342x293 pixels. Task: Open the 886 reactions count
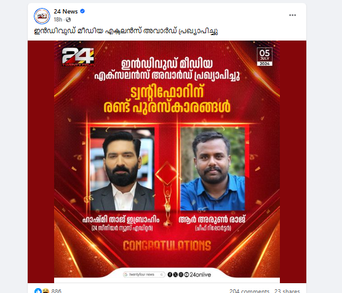pos(56,291)
